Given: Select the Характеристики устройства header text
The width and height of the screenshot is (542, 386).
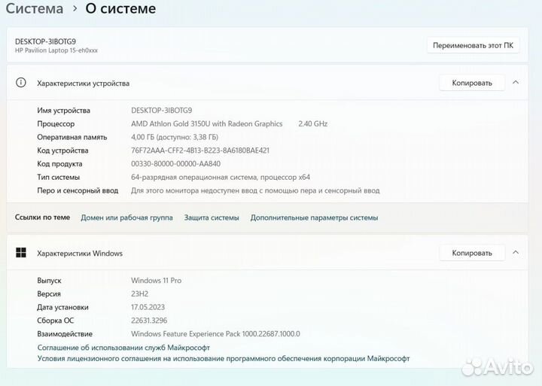Looking at the screenshot, I should [x=83, y=84].
